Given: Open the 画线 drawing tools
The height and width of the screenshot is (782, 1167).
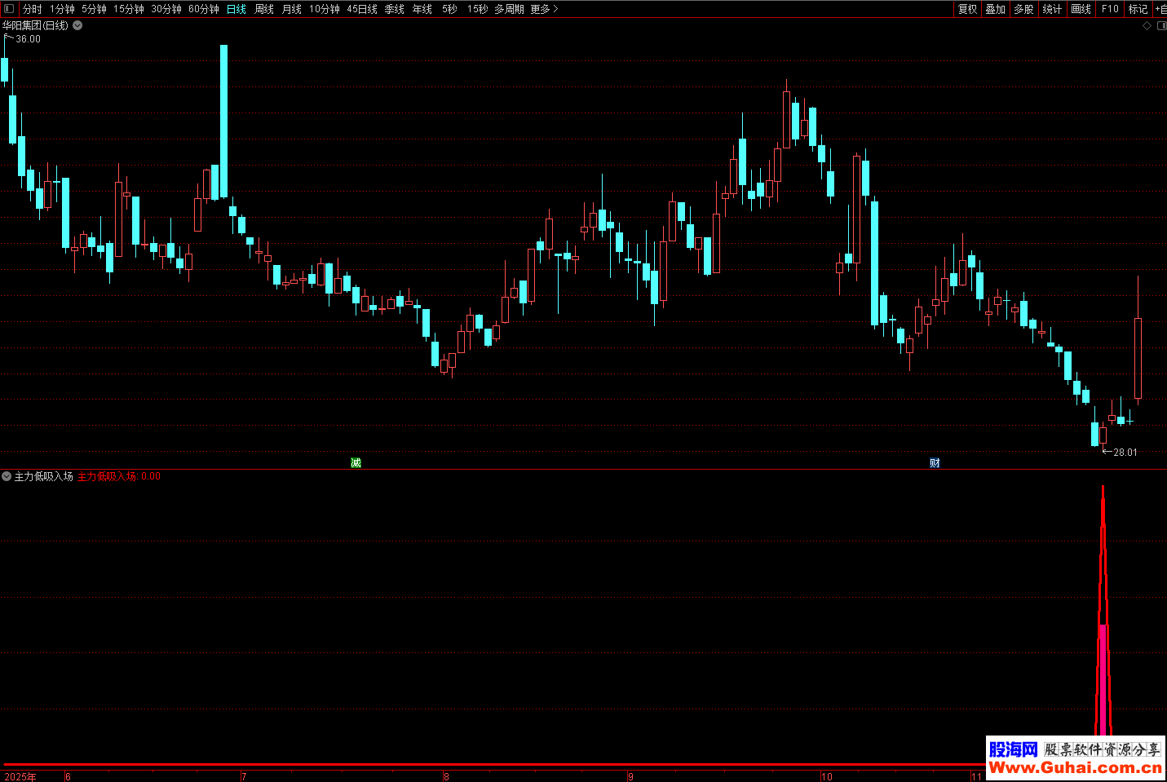Looking at the screenshot, I should pos(1081,9).
